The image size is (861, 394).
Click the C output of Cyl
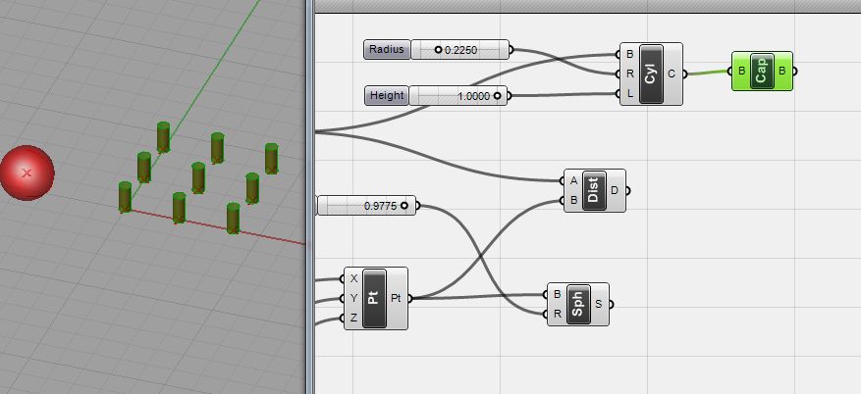point(672,74)
